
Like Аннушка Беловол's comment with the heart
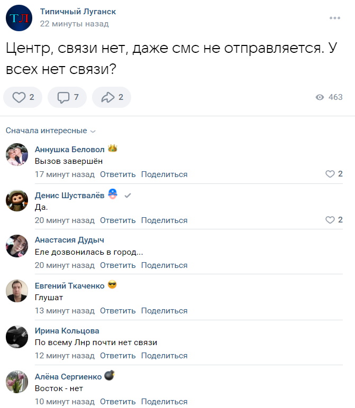(x=330, y=174)
